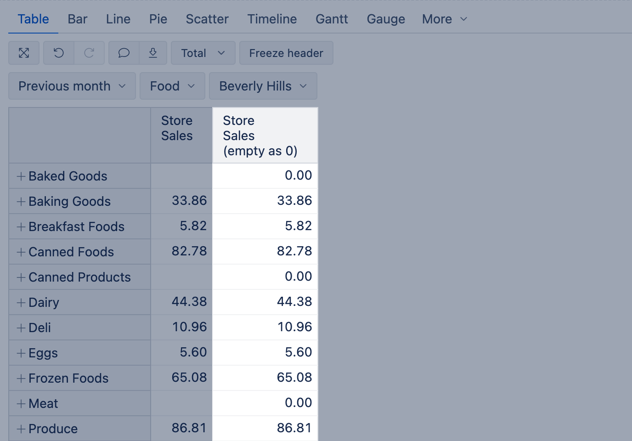Open the Total dropdown
This screenshot has height=441, width=632.
(x=203, y=53)
